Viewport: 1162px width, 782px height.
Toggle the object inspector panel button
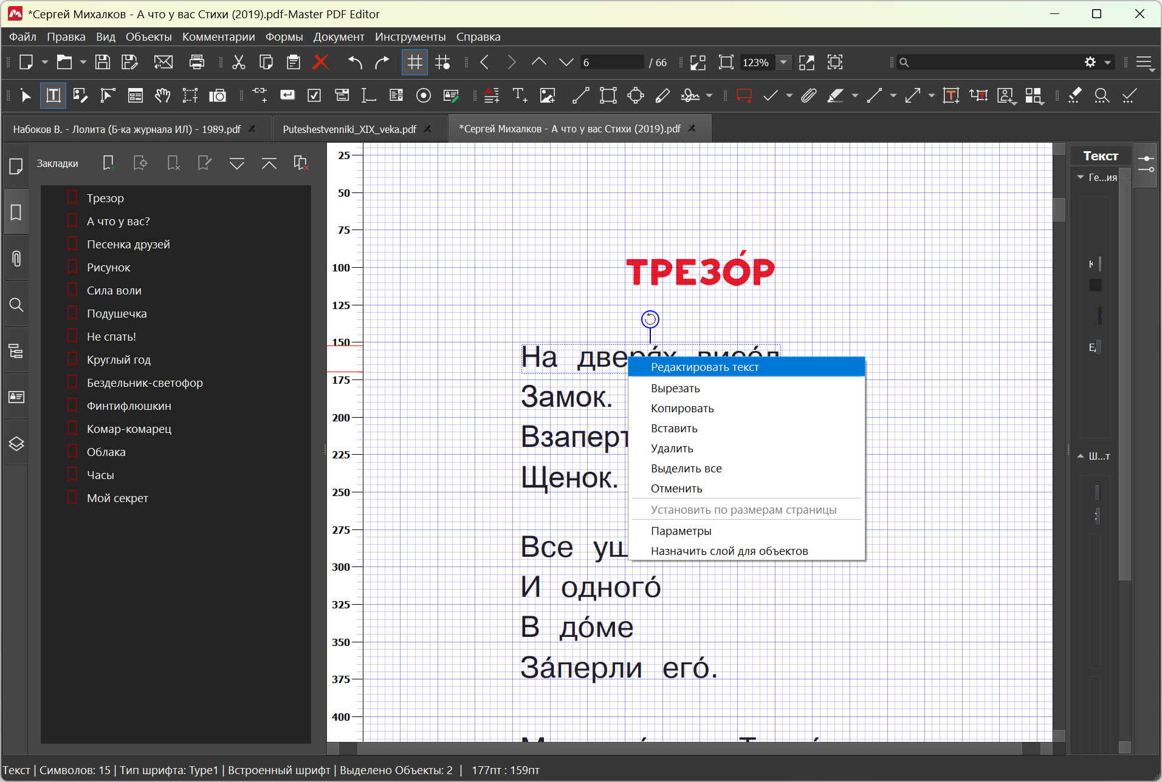coord(1146,163)
